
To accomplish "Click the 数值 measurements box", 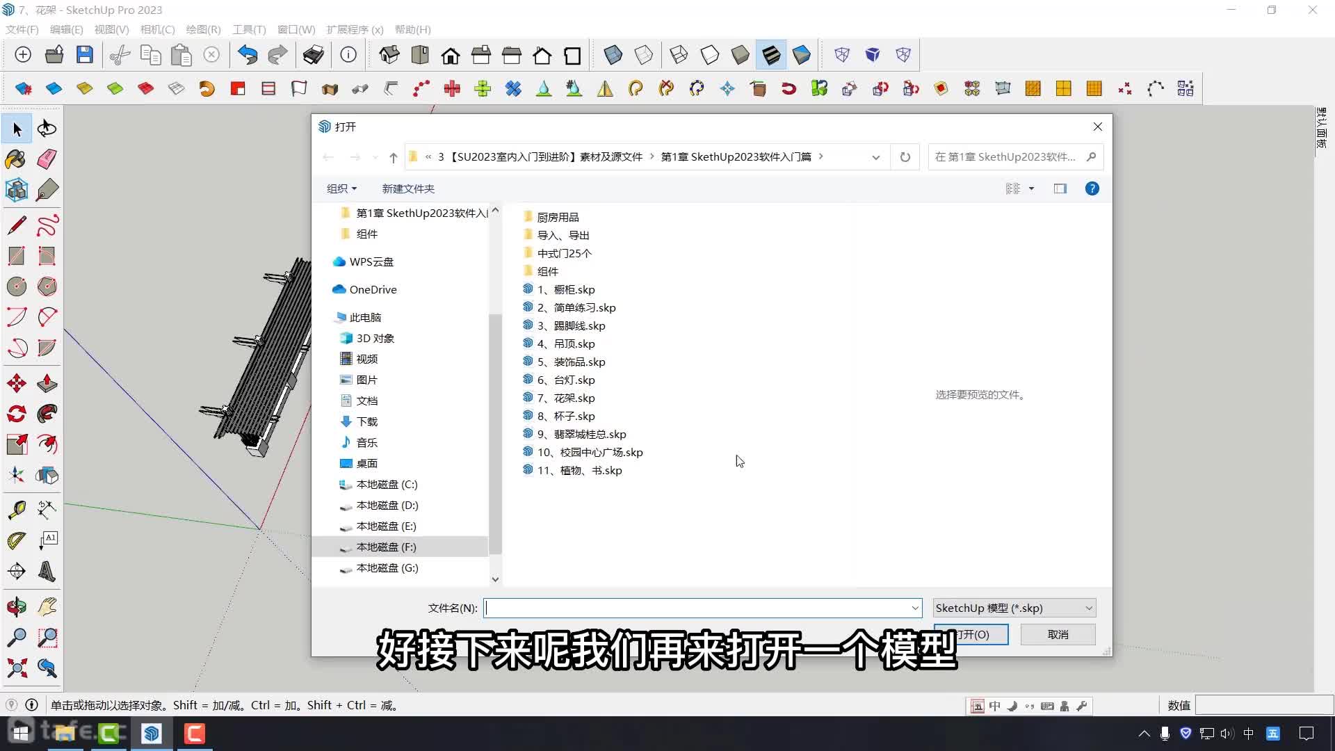I will point(1264,705).
